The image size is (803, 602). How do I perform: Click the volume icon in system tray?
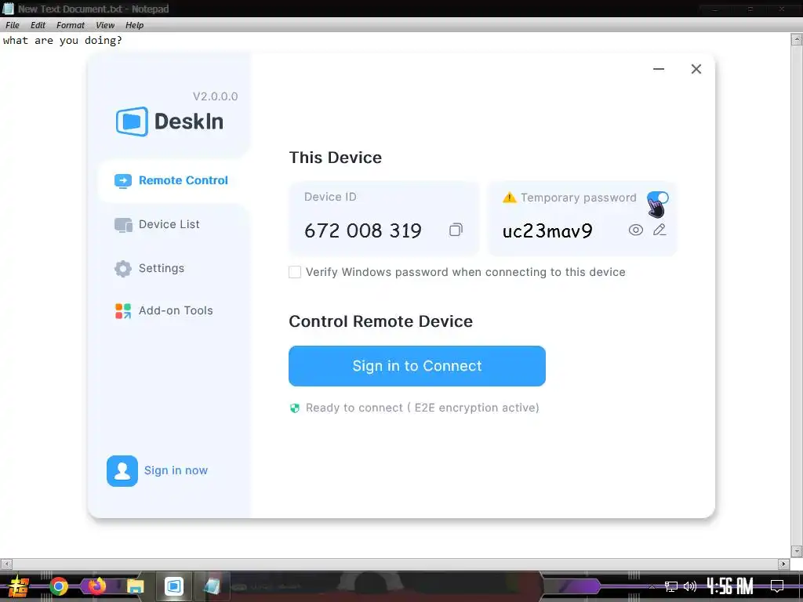click(690, 586)
